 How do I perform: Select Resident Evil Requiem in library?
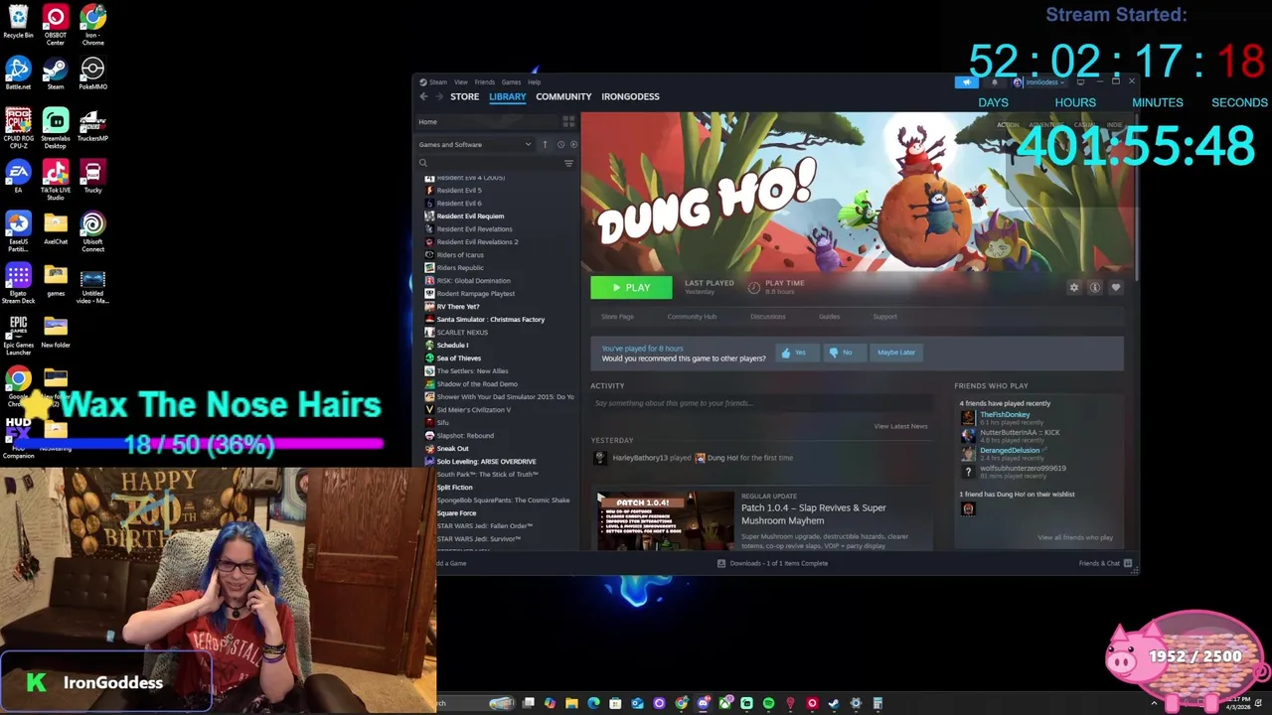click(x=469, y=216)
